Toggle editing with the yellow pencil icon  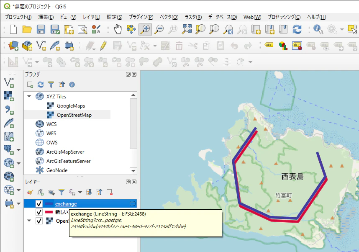pyautogui.click(x=104, y=46)
